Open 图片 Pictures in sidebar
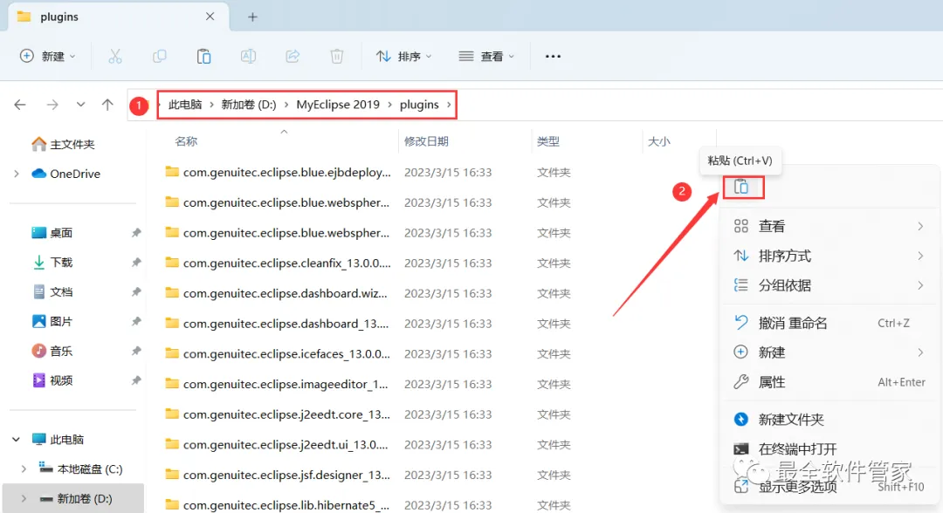 pyautogui.click(x=52, y=321)
